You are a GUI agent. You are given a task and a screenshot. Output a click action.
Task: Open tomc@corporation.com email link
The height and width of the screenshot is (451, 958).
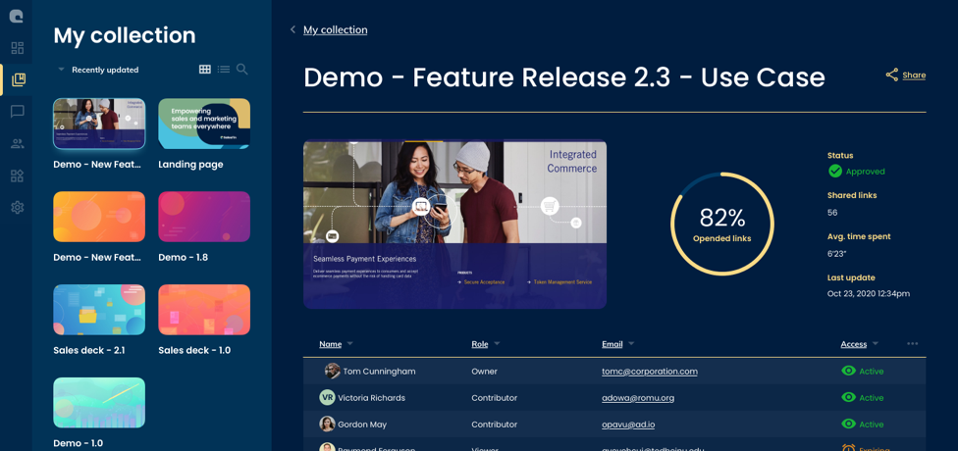tap(649, 372)
